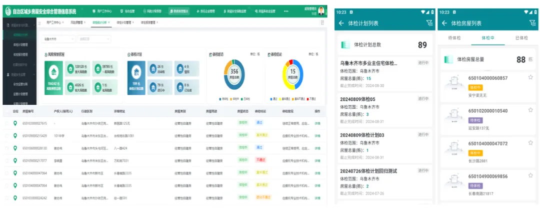Image resolution: width=540 pixels, height=214 pixels.
Task: Star house 650104000047072 as favorite
Action: coord(530,143)
